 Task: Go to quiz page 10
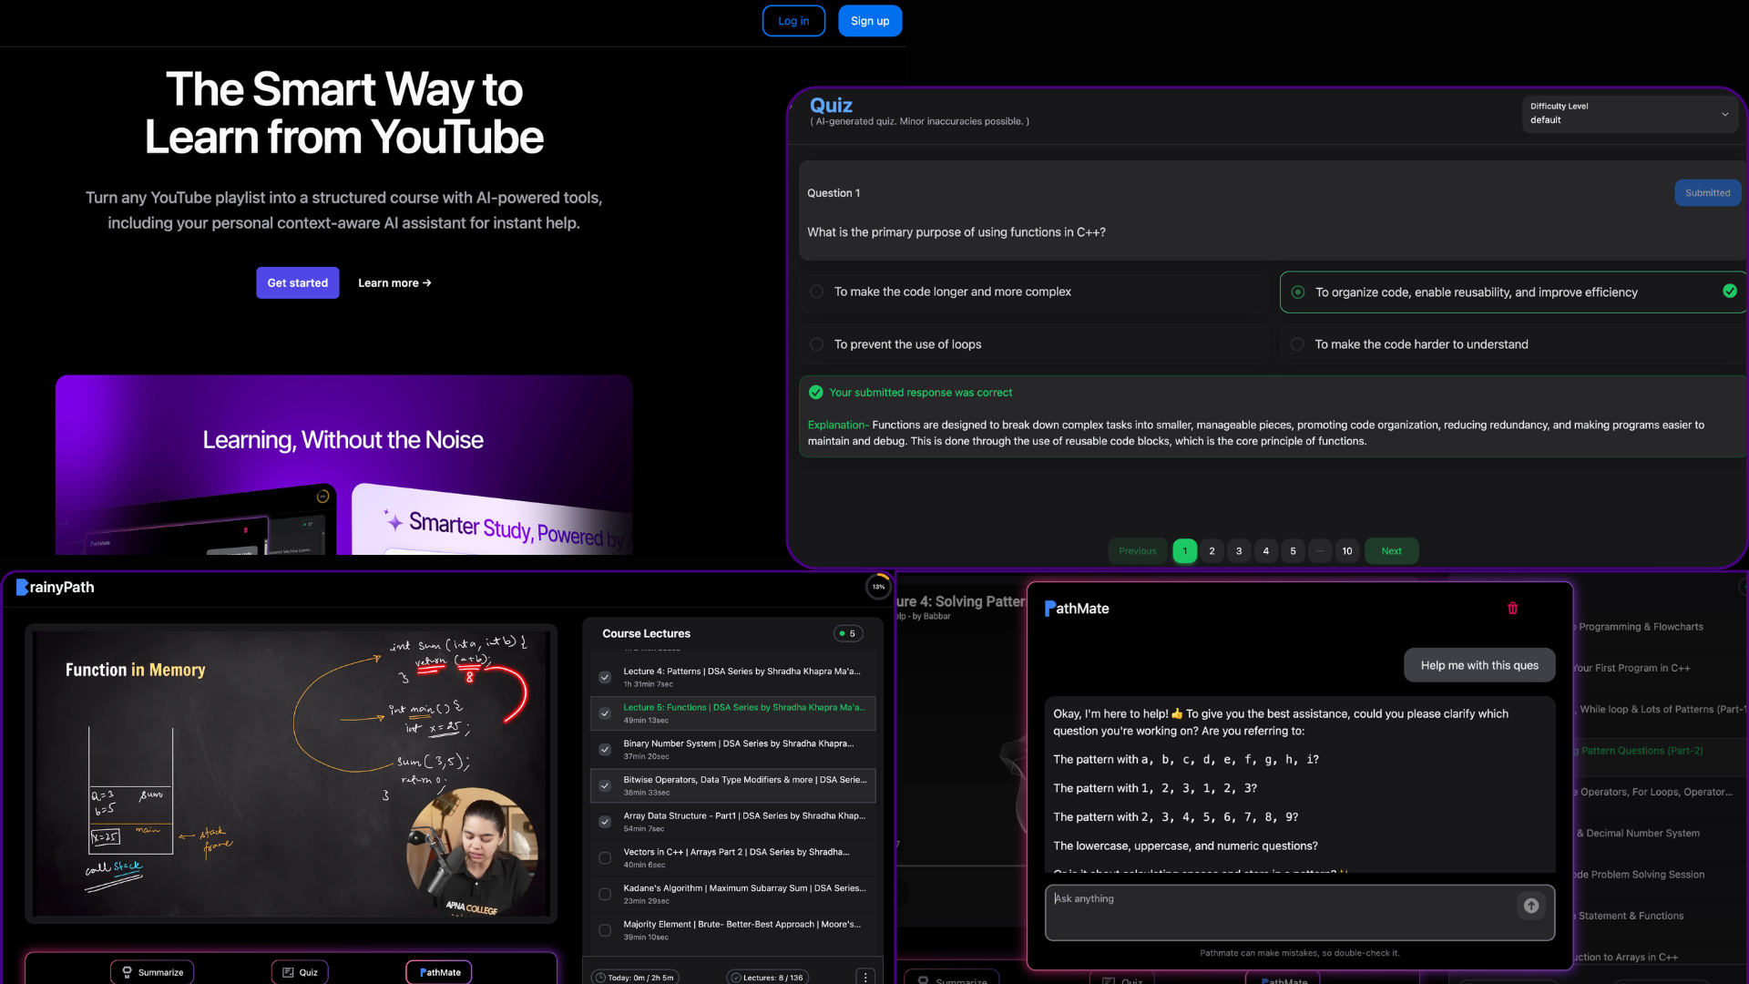[1347, 551]
